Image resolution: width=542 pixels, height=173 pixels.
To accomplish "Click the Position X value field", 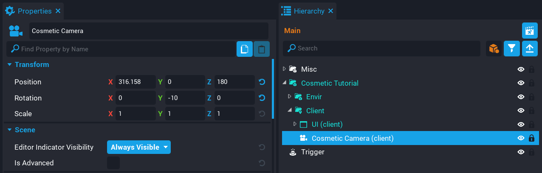I will pyautogui.click(x=135, y=82).
